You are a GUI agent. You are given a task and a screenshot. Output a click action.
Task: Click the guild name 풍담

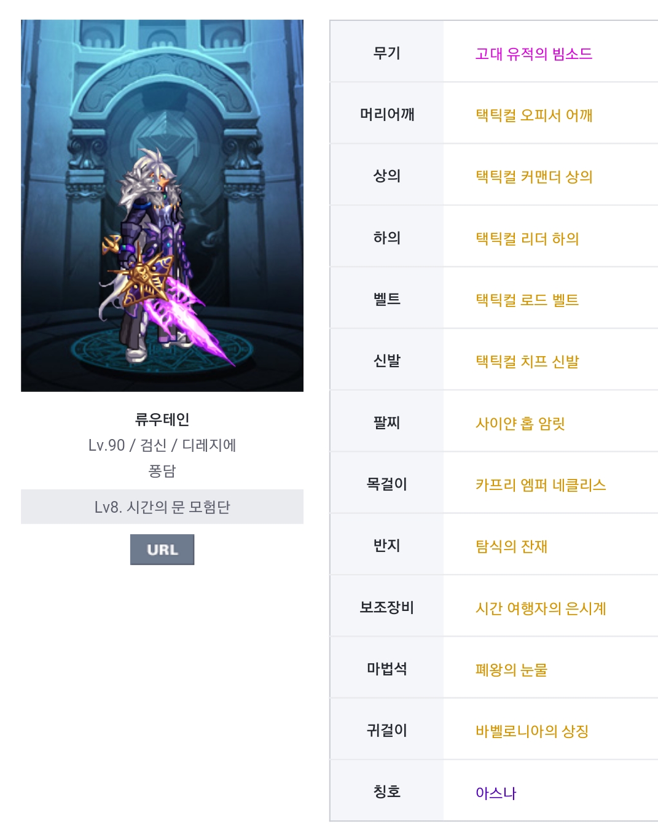(162, 471)
